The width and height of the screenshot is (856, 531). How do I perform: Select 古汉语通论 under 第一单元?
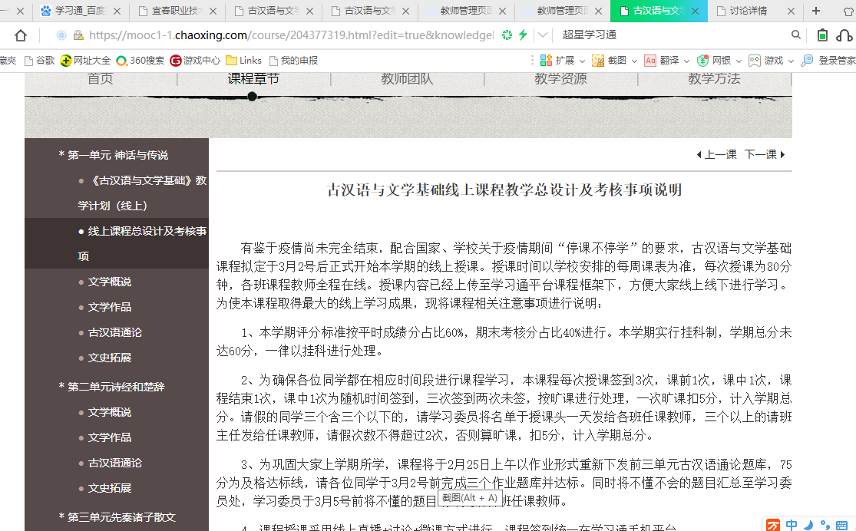point(114,332)
